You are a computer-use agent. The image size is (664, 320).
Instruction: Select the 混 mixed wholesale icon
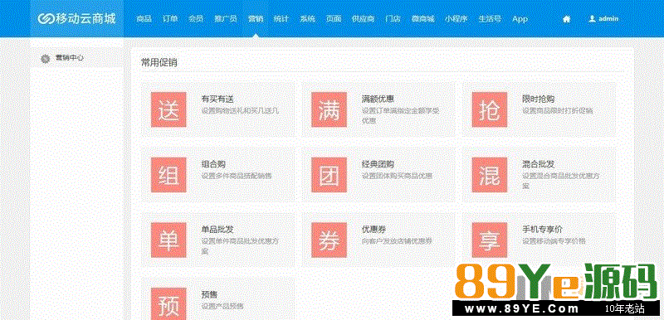pyautogui.click(x=490, y=175)
